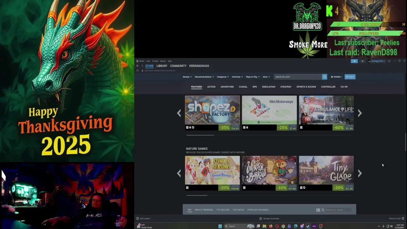Click the Add a Game plus icon
407x229 pixels.
pyautogui.click(x=138, y=219)
